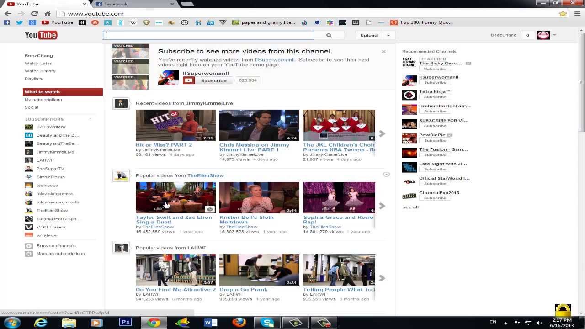Viewport: 585px width, 329px height.
Task: Select the YouTube browser tab
Action: [x=46, y=4]
